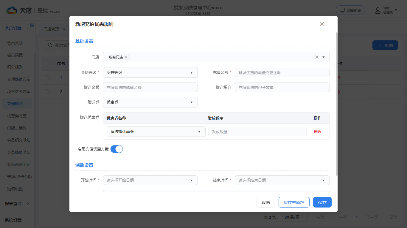Check the header select-all checkbox
Screen dimensions: 407x228
click(47, 64)
